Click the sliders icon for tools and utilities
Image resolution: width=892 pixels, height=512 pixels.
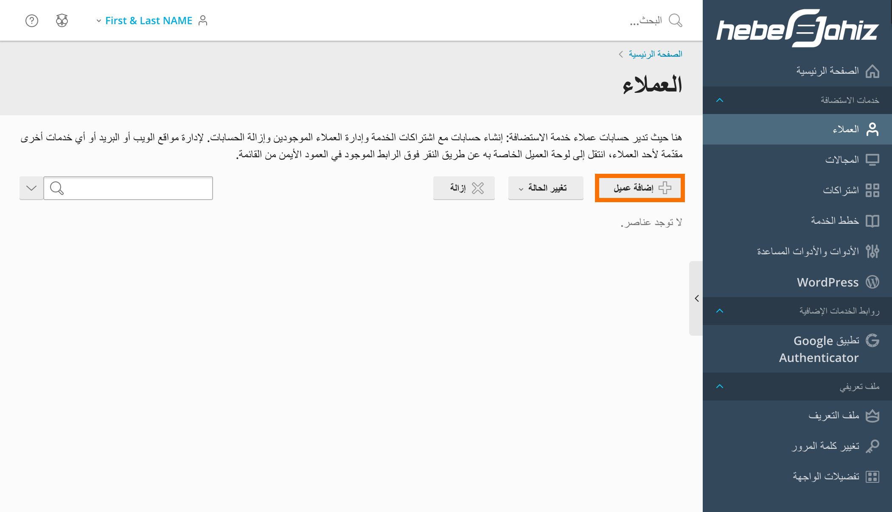[872, 251]
